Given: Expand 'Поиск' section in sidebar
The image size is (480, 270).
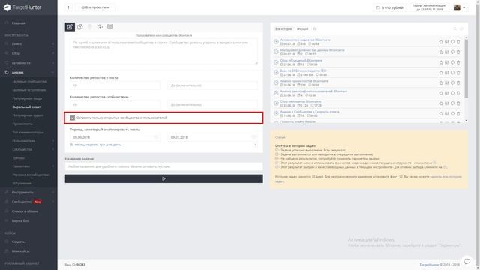Looking at the screenshot, I should [28, 43].
